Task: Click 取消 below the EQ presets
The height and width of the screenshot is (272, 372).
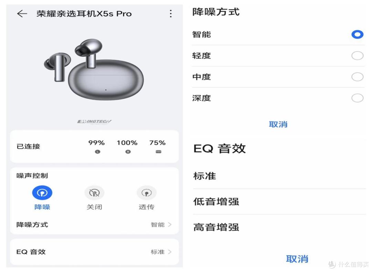Action: [298, 259]
